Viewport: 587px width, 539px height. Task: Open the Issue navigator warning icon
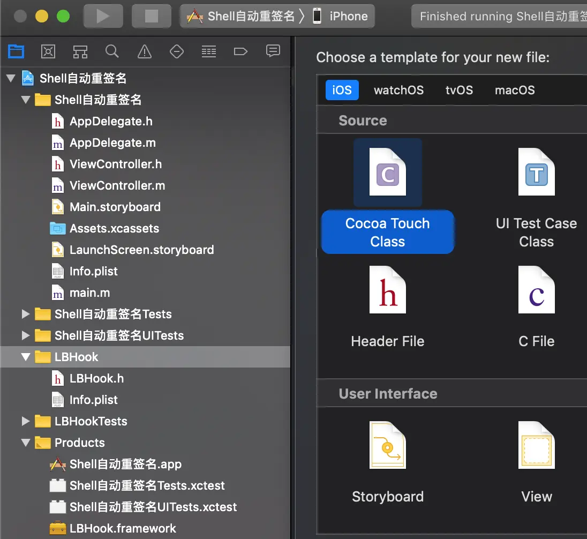click(145, 51)
